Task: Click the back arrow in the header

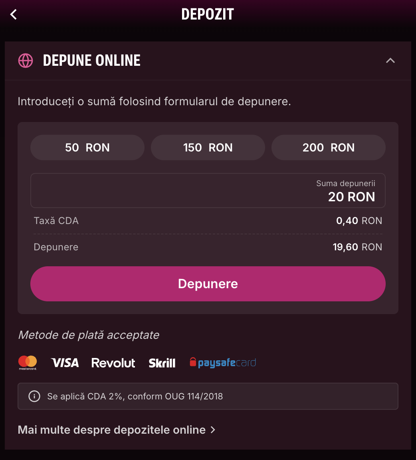Action: pyautogui.click(x=13, y=14)
